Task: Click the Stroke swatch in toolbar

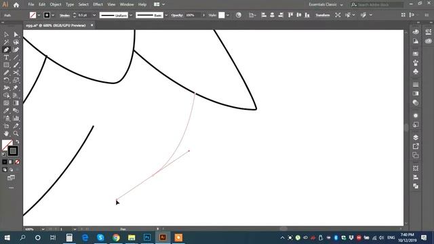Action: 13,151
